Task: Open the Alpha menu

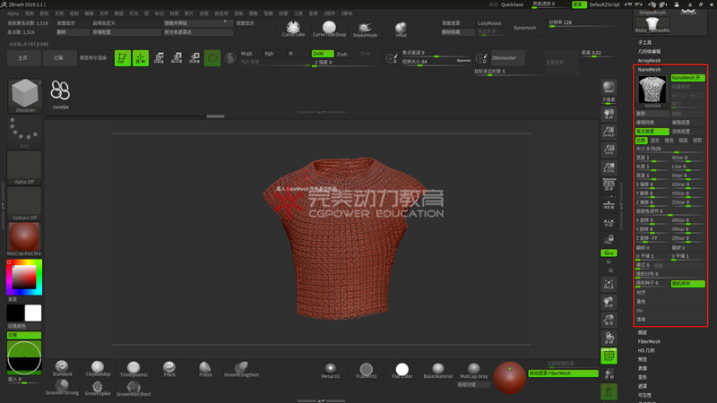Action: [13, 13]
